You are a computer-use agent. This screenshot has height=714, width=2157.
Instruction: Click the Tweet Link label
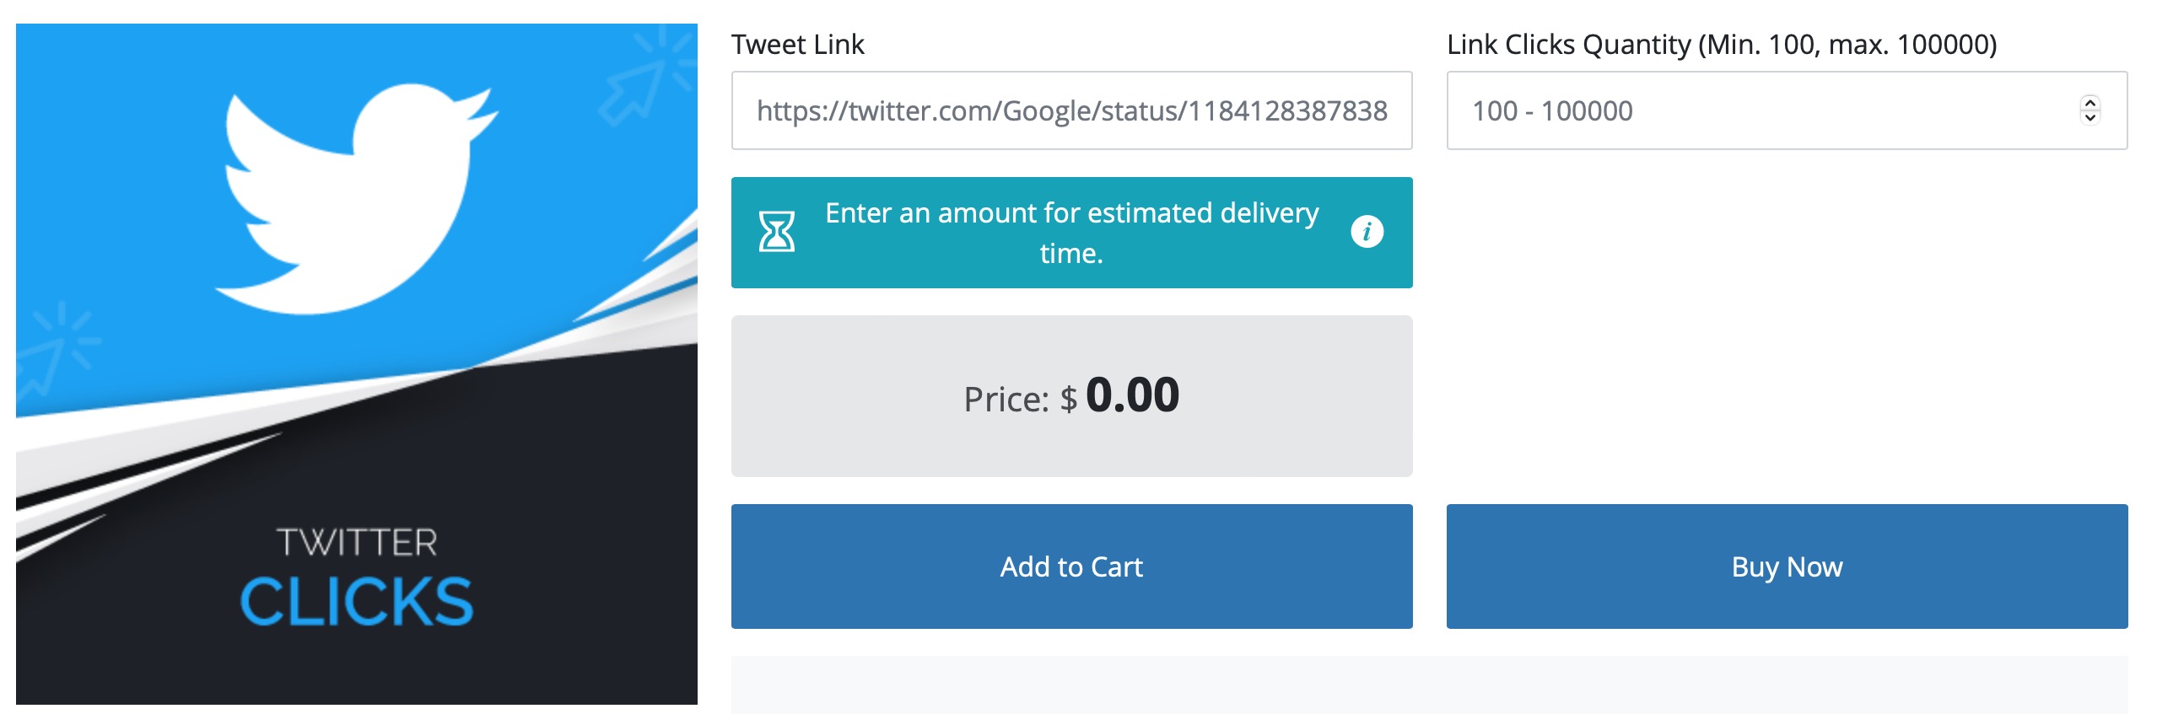(x=797, y=44)
